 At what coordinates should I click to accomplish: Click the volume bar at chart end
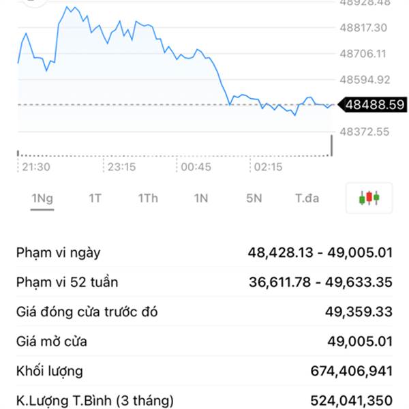332,145
